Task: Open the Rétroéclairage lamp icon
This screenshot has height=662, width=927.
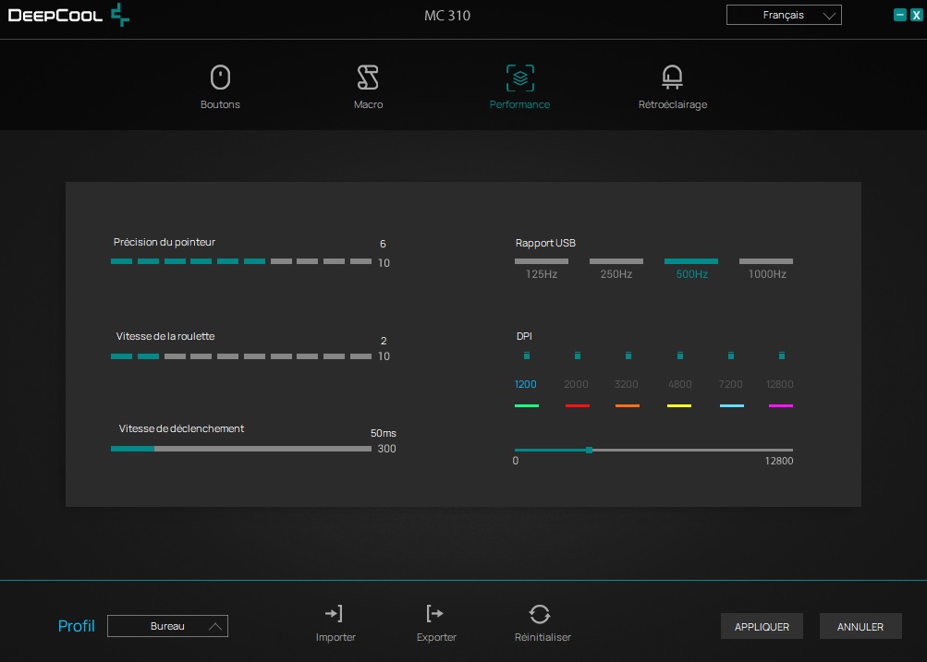Action: (672, 78)
